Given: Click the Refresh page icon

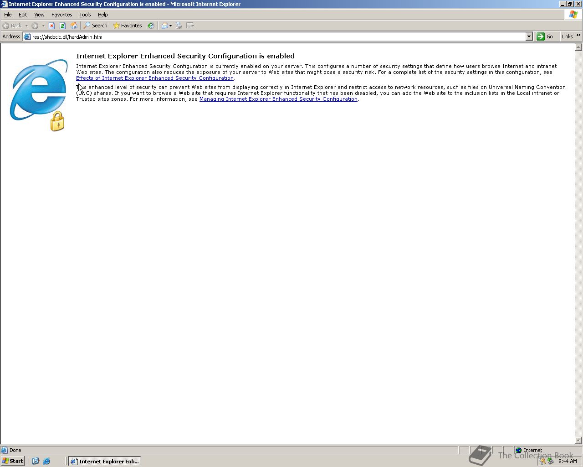Looking at the screenshot, I should click(63, 26).
